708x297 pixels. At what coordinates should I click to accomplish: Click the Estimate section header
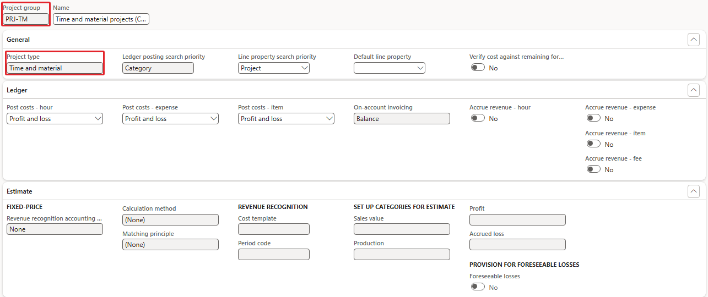click(x=354, y=191)
